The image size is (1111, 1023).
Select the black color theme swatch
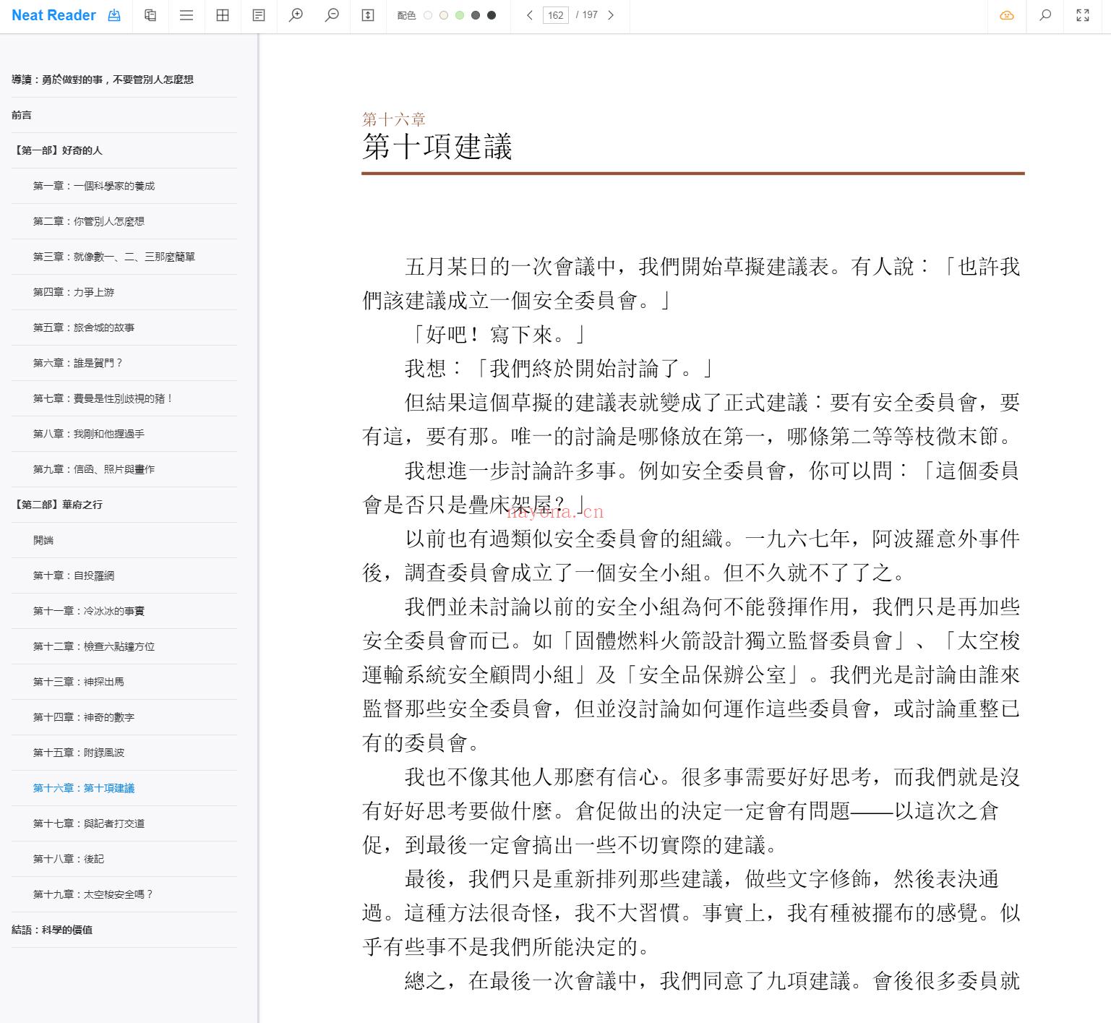click(x=492, y=15)
